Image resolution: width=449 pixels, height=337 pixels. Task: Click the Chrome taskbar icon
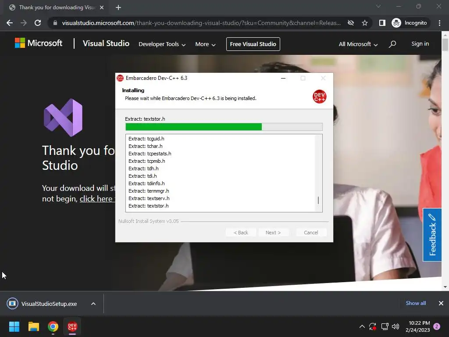(53, 326)
